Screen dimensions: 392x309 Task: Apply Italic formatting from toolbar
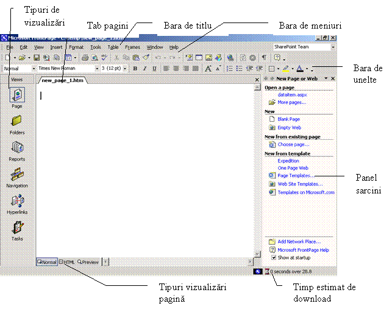click(143, 69)
